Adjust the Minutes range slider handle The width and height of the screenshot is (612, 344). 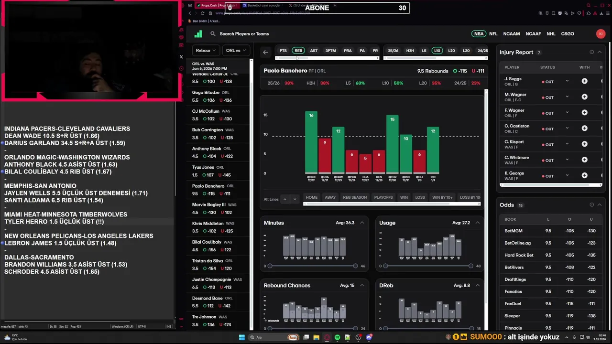point(270,266)
